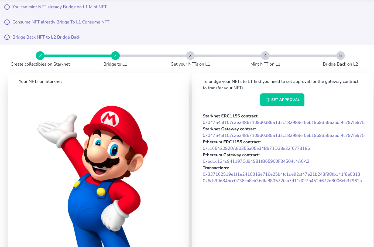Open the Starknet Gateway contract address link
This screenshot has width=374, height=247.
click(283, 135)
